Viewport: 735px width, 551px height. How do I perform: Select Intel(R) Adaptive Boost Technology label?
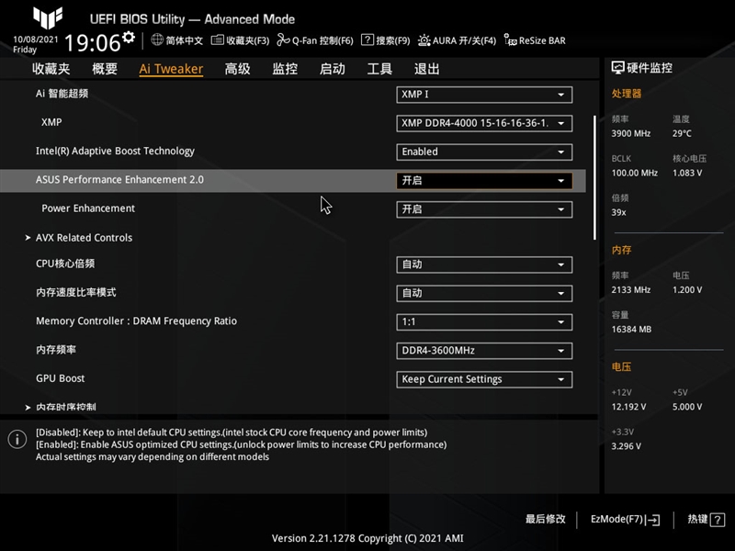point(115,151)
